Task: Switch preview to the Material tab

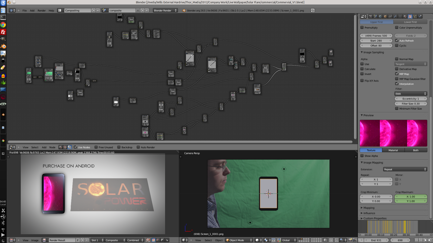Action: (393, 150)
